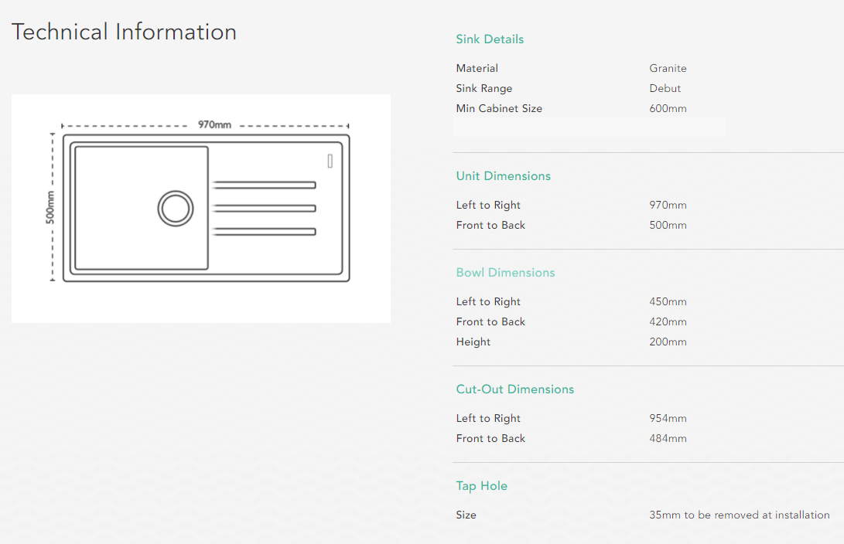Select the Bowl Dimensions section heading
Image resolution: width=844 pixels, height=544 pixels.
tap(505, 273)
